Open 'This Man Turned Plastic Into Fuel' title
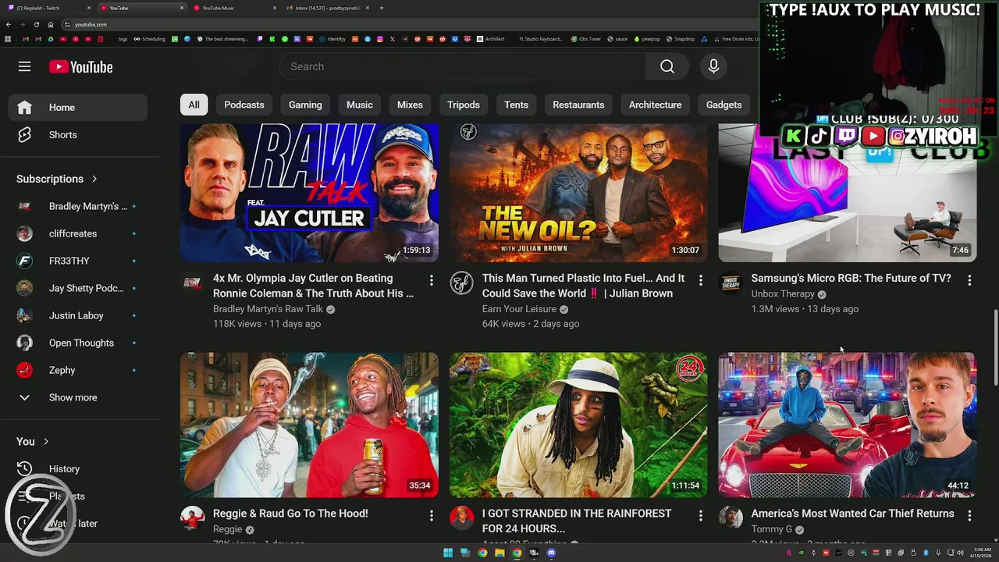The height and width of the screenshot is (562, 999). coord(583,286)
